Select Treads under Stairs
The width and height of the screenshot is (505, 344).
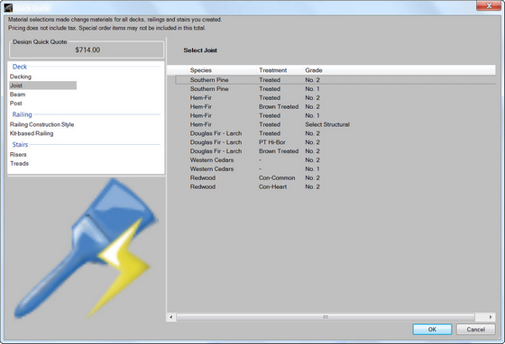19,163
